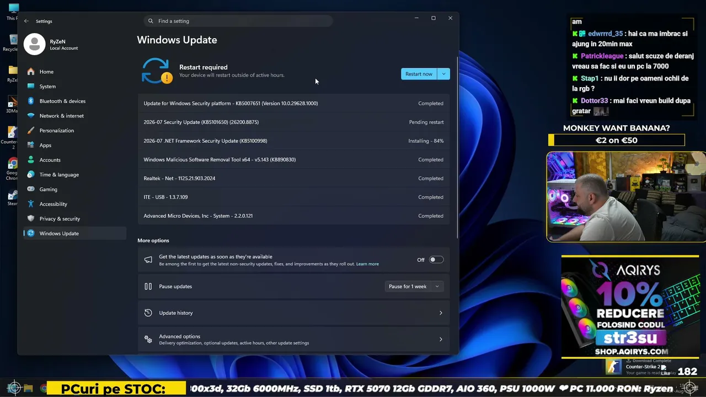Click the 2026-07 Security Update KB5101650 row

coord(293,122)
